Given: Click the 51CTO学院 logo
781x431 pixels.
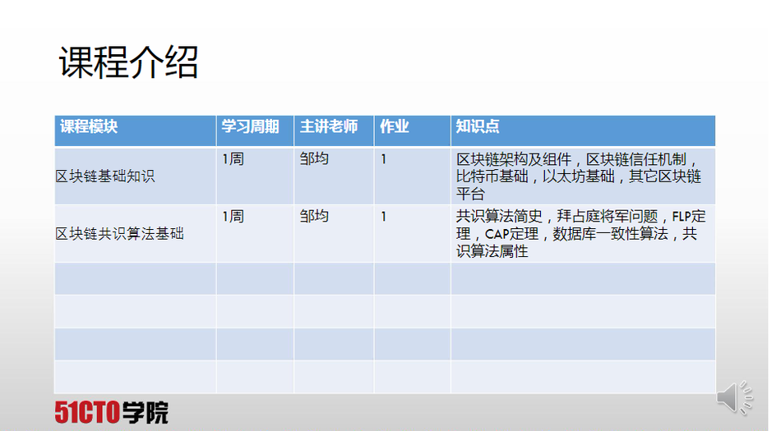Looking at the screenshot, I should (111, 412).
